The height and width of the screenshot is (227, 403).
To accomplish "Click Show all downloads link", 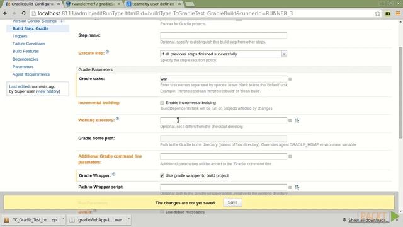I will 368,220.
